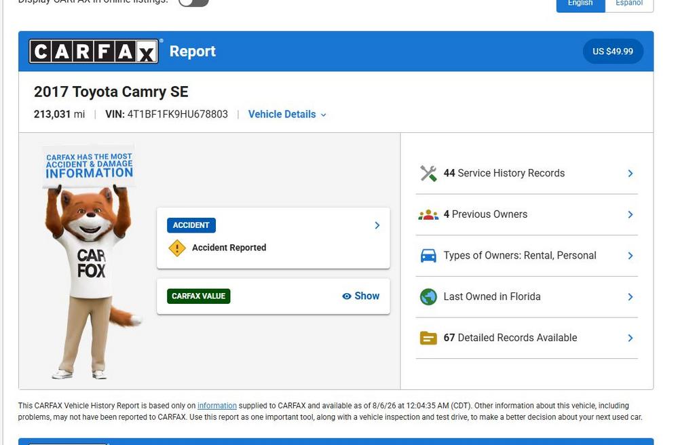Click 'Last Owned in Florida' text
The image size is (695, 445).
pyautogui.click(x=492, y=296)
